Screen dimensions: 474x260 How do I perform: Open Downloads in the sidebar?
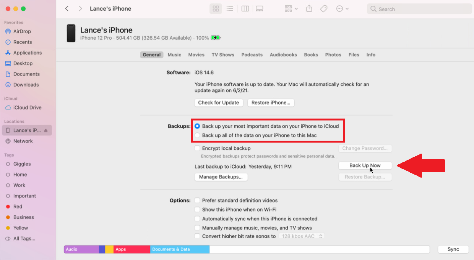click(x=27, y=85)
